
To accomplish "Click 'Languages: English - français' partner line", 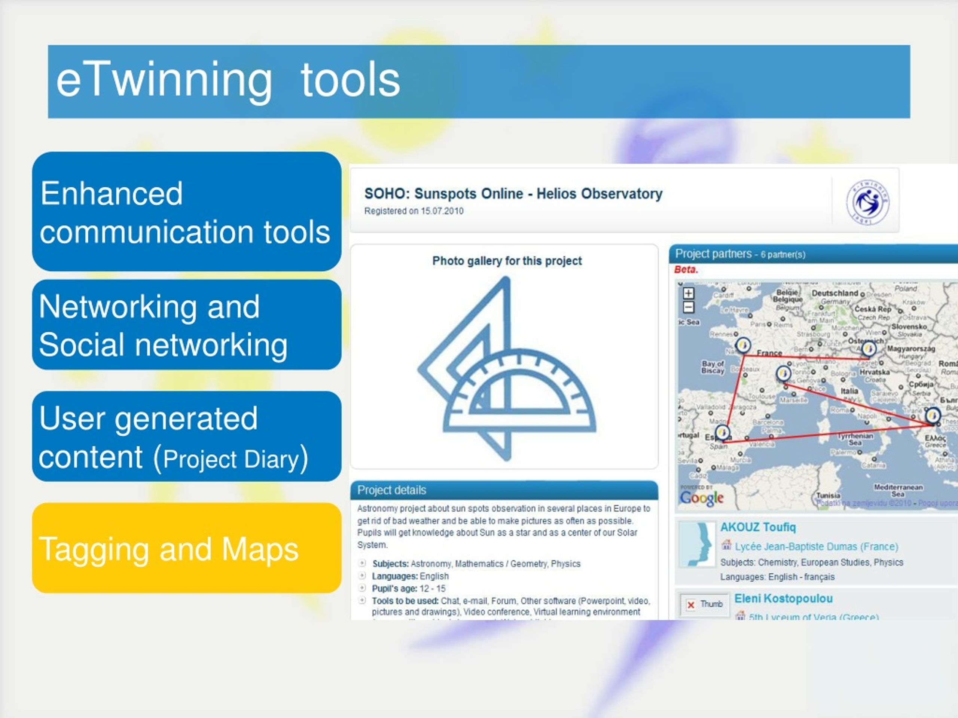I will point(777,577).
